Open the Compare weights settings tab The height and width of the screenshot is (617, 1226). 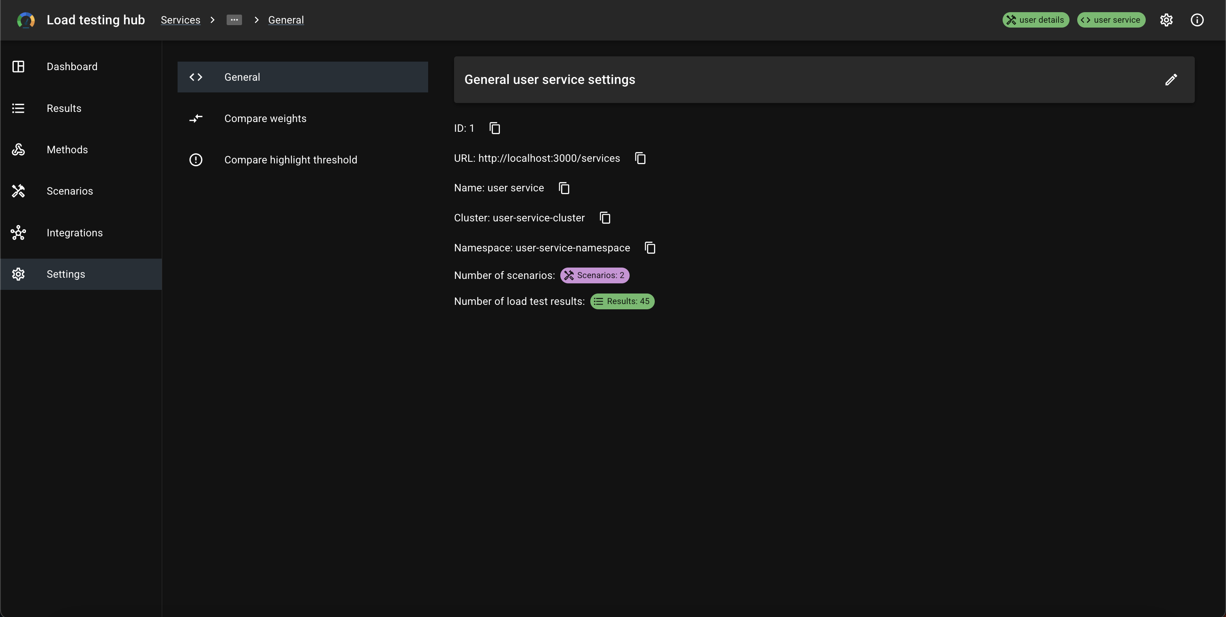303,118
